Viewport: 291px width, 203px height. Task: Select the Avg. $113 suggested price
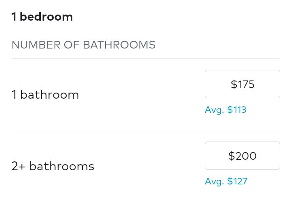226,110
